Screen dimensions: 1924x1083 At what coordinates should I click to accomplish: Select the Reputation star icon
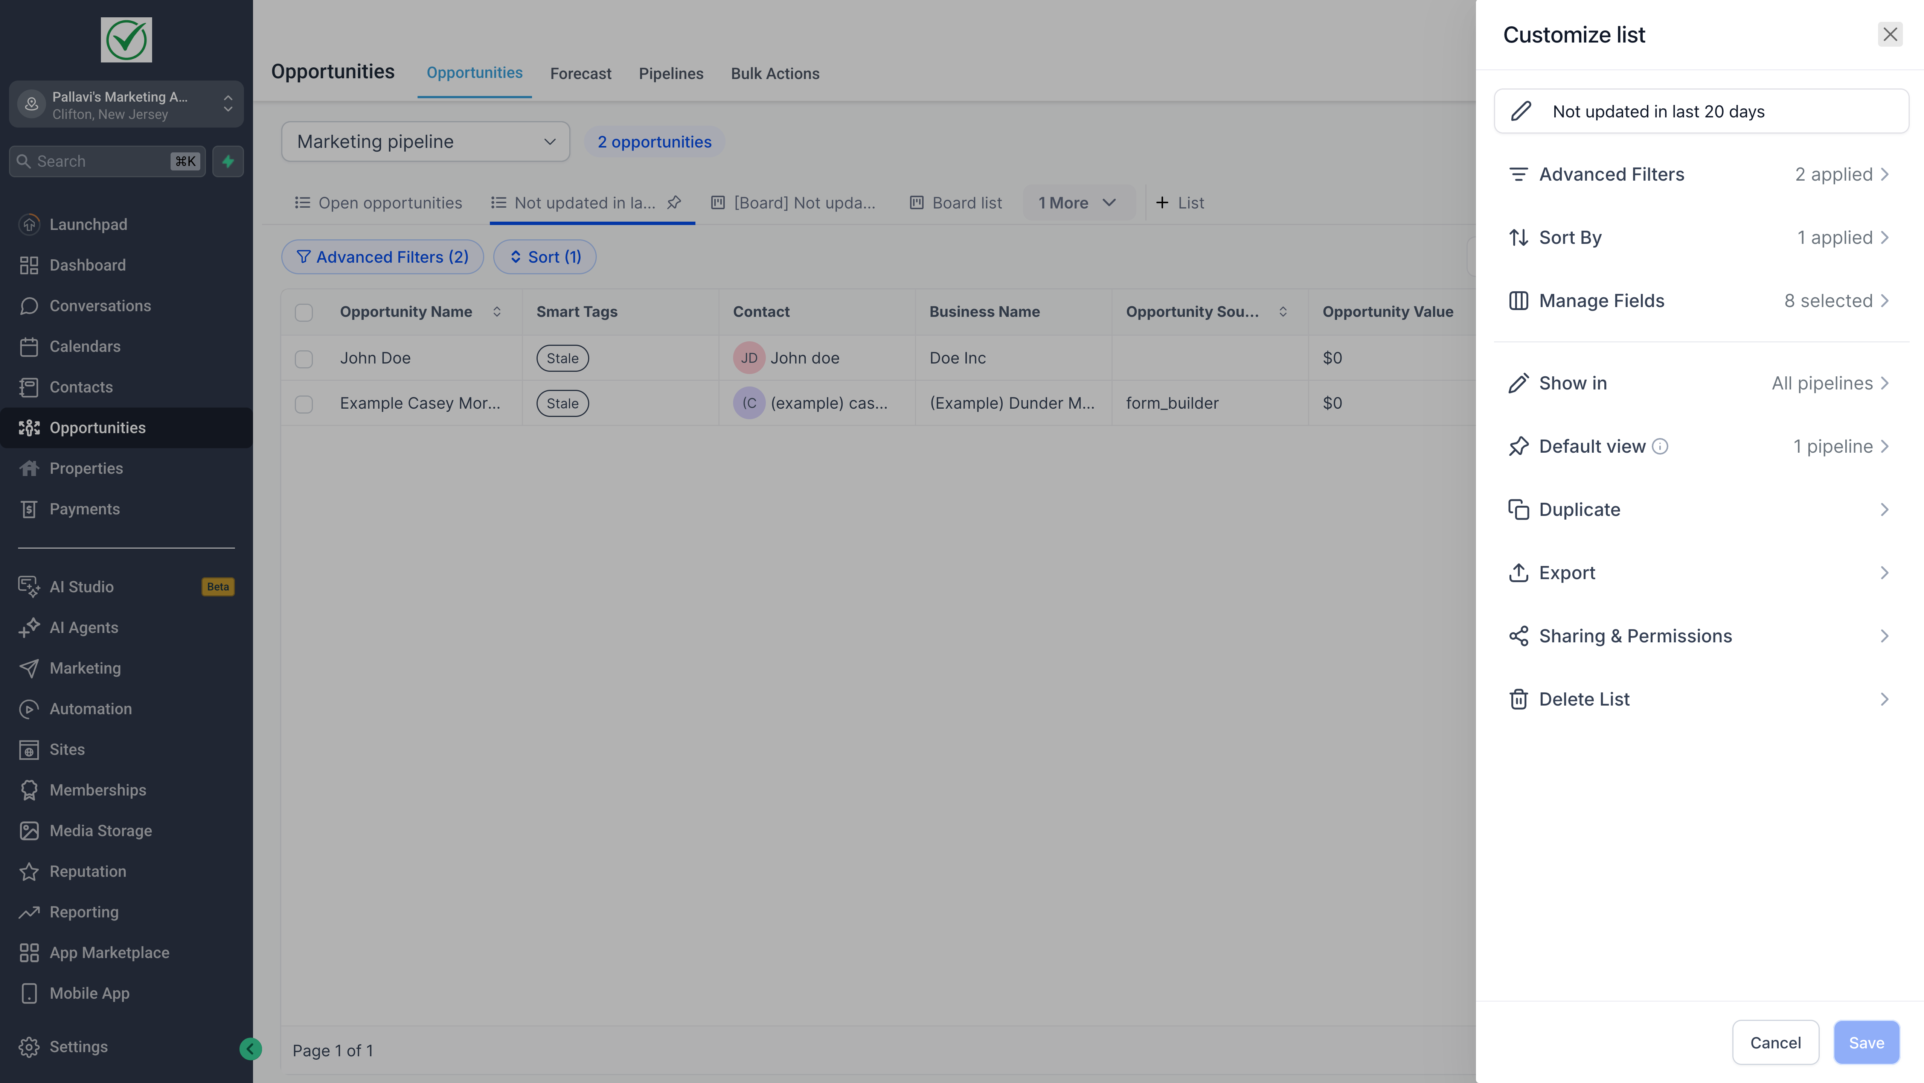[x=30, y=871]
